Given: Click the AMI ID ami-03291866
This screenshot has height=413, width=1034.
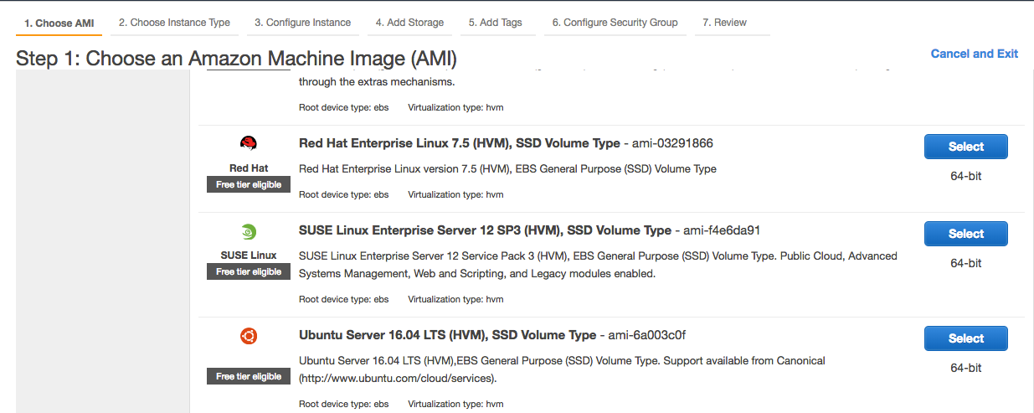Looking at the screenshot, I should pyautogui.click(x=673, y=143).
